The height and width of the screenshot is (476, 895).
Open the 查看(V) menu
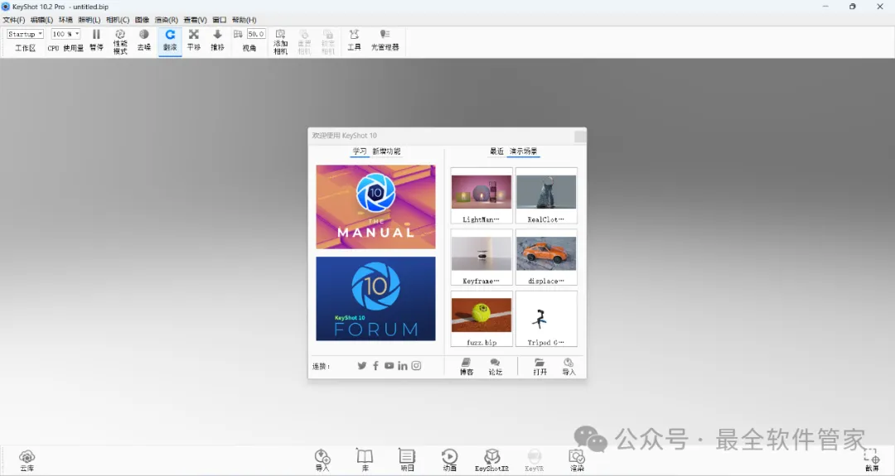point(196,20)
